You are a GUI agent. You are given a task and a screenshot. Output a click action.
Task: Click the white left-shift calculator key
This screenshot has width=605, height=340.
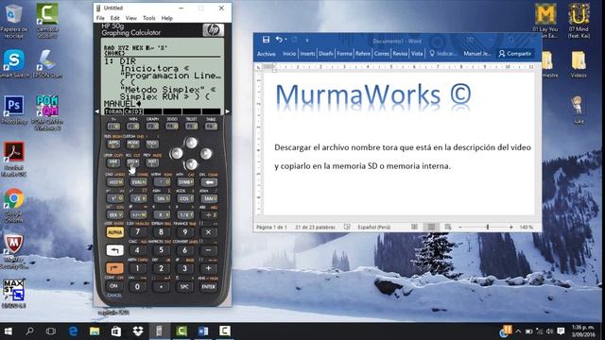tap(114, 250)
